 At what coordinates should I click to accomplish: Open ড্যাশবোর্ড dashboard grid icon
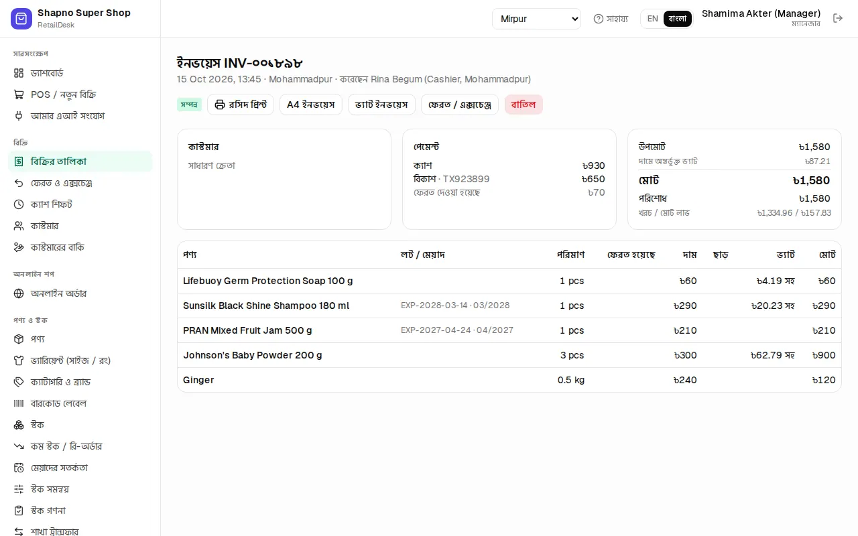19,73
